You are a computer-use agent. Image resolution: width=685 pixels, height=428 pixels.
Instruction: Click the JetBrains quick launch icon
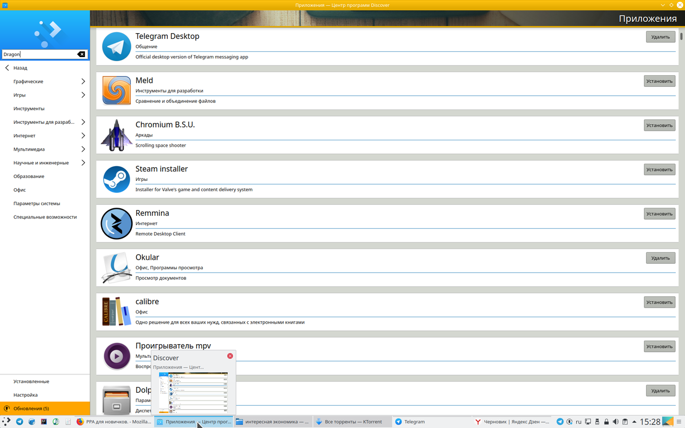[44, 422]
